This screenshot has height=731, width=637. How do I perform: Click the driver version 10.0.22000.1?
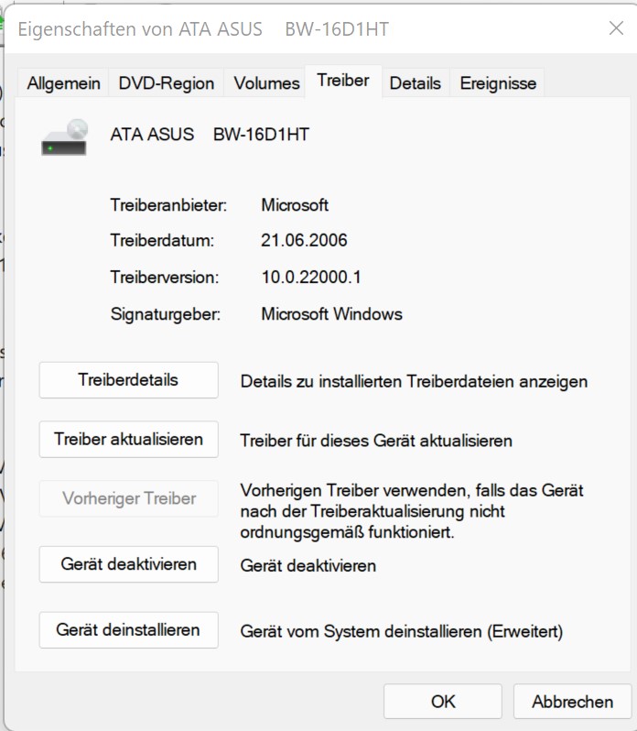(x=311, y=278)
